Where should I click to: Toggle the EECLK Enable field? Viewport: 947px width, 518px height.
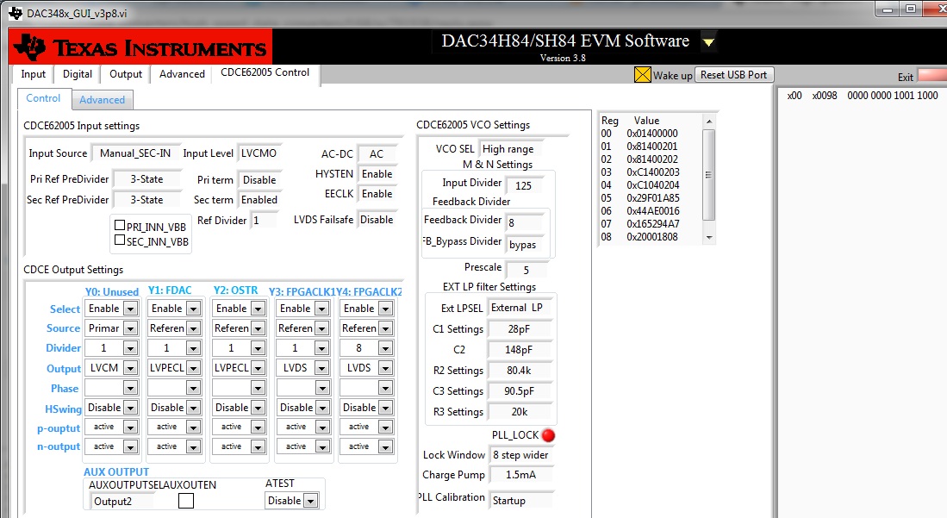377,194
